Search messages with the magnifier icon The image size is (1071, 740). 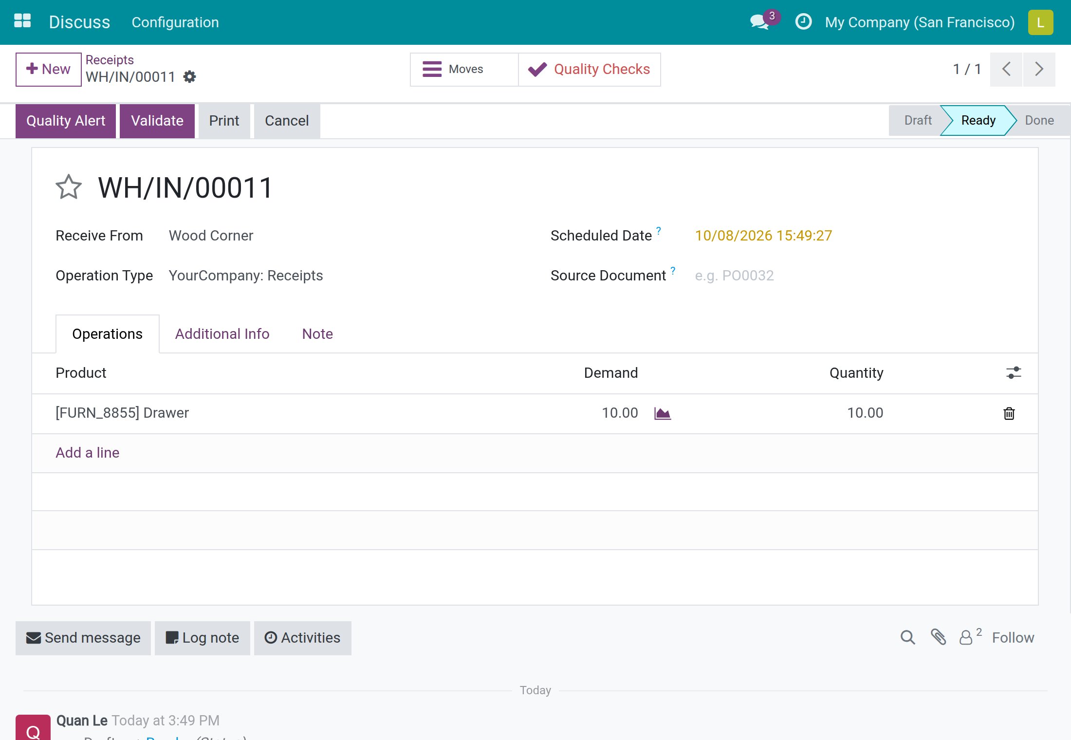point(907,637)
